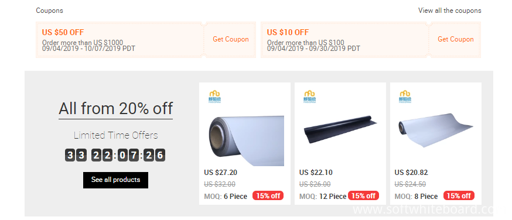Click the US $50 OFF coupon title
Screen dimensions: 512x220
point(63,32)
